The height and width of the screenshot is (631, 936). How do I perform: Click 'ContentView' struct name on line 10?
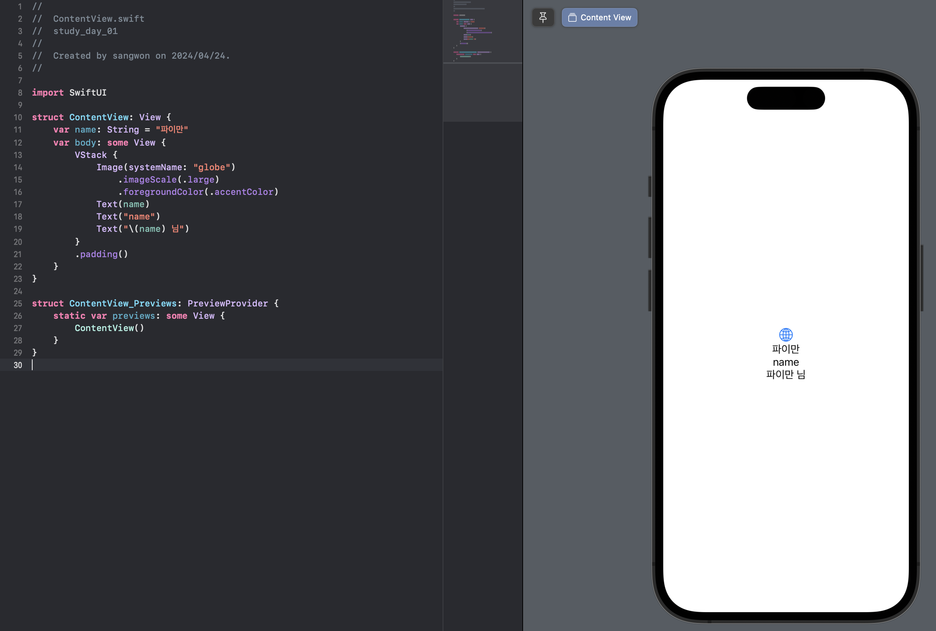click(x=99, y=117)
